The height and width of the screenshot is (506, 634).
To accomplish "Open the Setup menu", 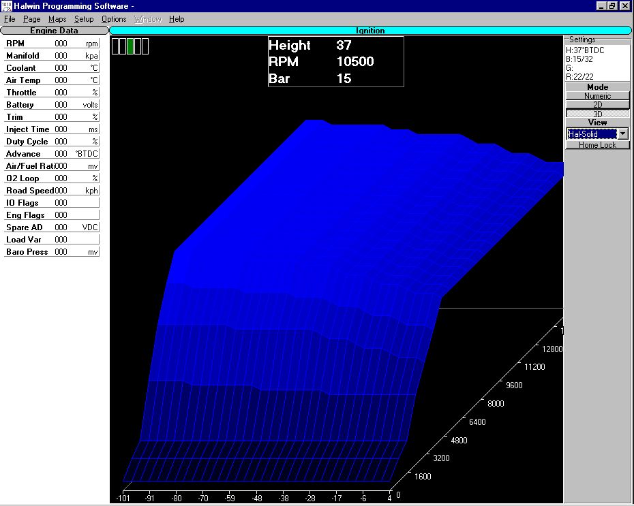I will tap(84, 19).
